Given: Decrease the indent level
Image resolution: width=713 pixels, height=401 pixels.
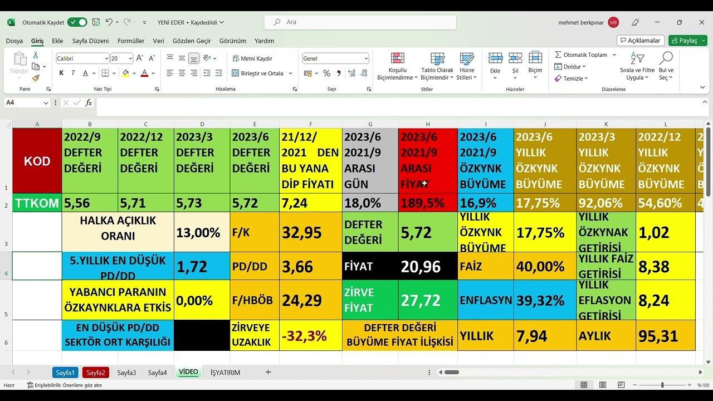Looking at the screenshot, I should [x=207, y=73].
